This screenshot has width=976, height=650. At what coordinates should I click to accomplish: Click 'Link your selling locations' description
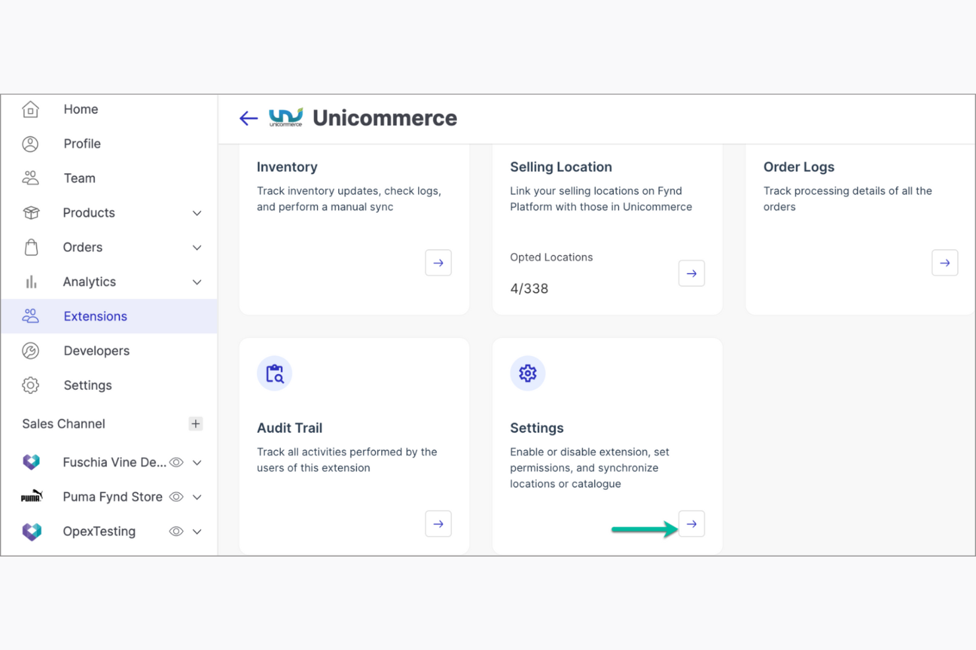601,199
